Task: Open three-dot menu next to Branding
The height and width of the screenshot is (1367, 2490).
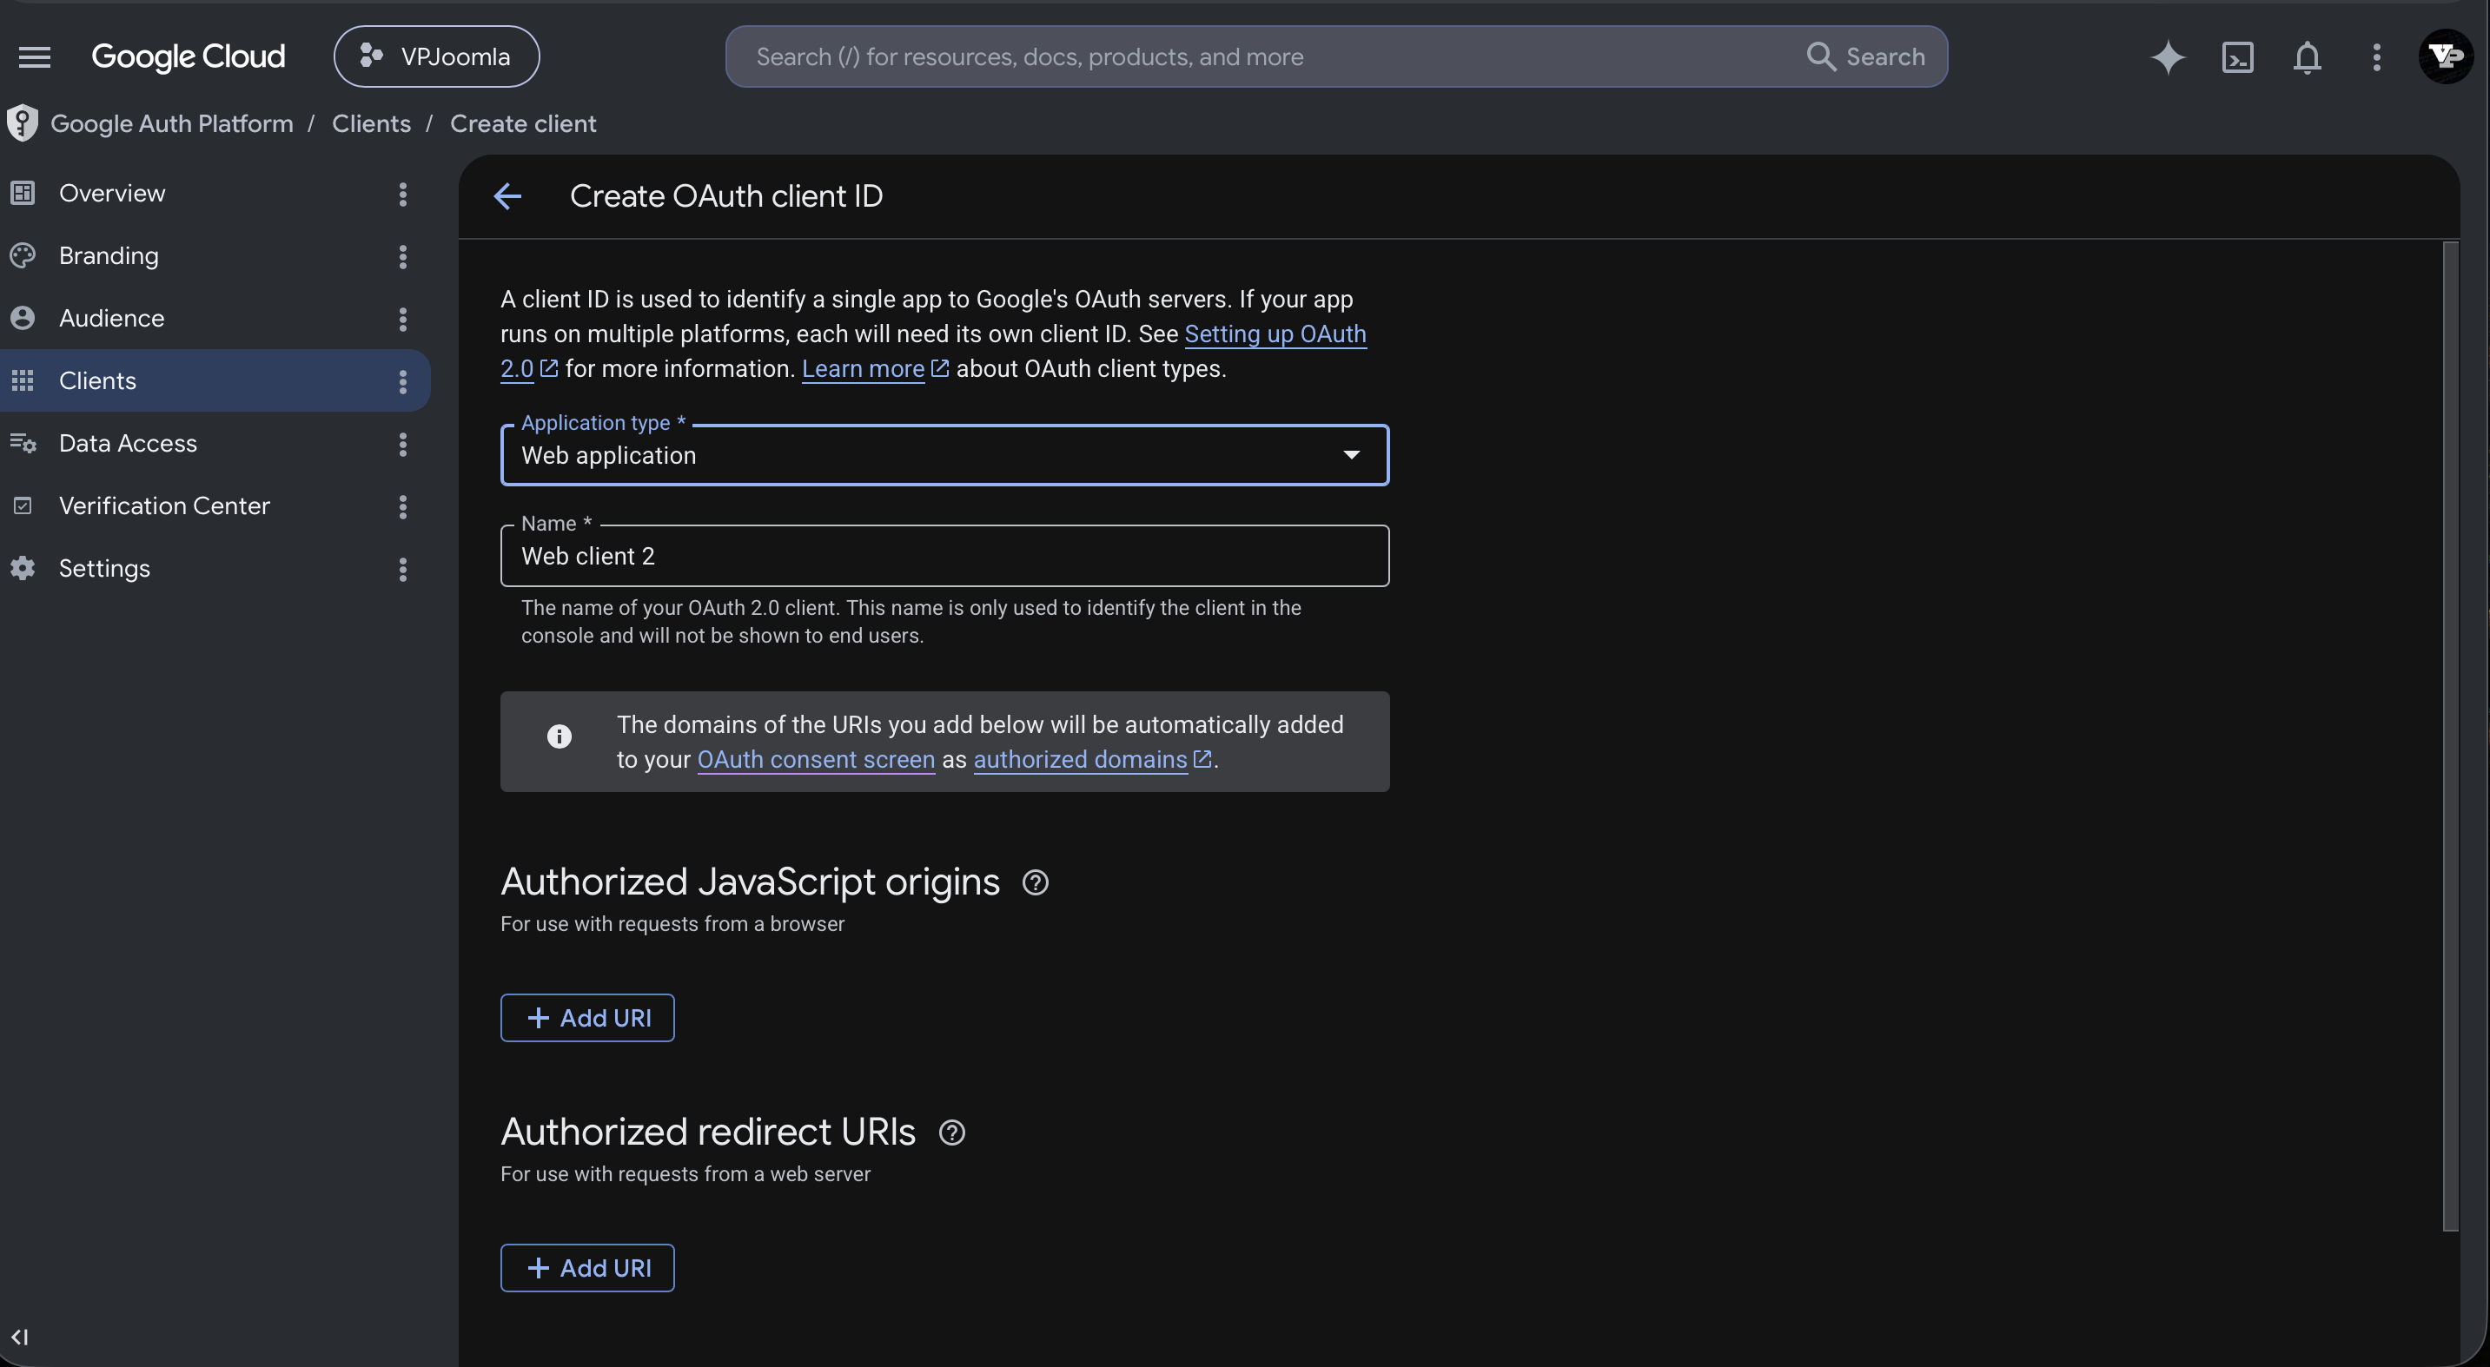Action: (x=403, y=257)
